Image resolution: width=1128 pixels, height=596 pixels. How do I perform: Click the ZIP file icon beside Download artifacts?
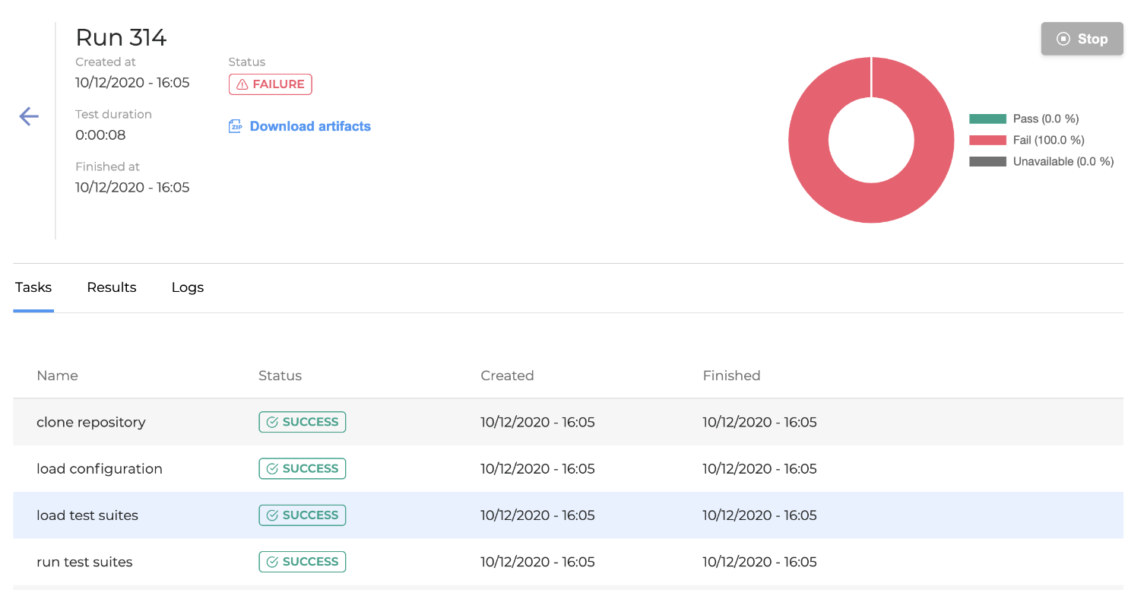236,127
